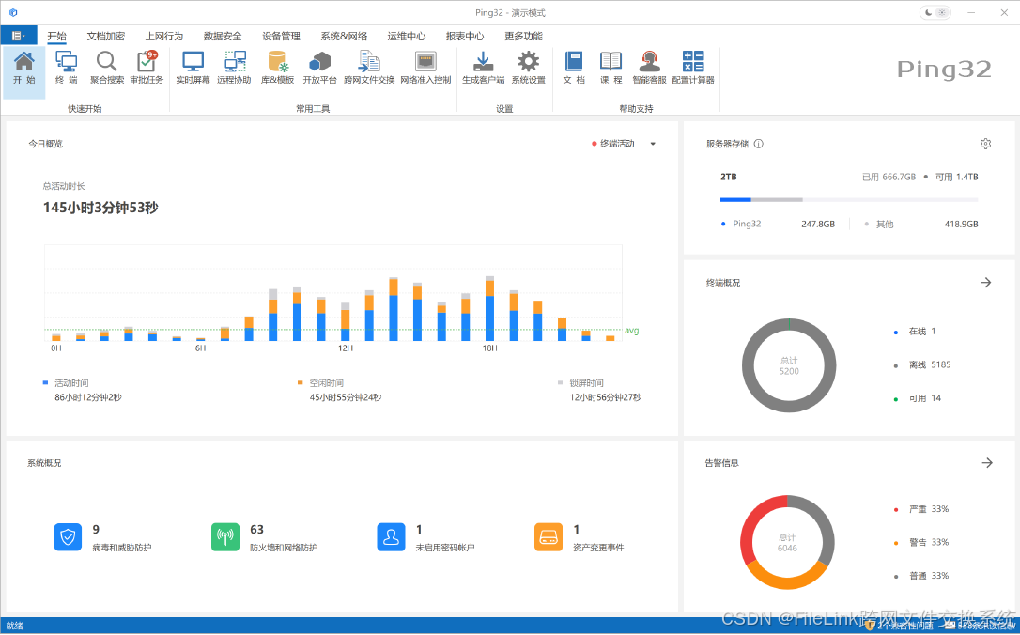This screenshot has width=1020, height=635.
Task: Switch to 设备管理 ribbon tab
Action: [x=281, y=36]
